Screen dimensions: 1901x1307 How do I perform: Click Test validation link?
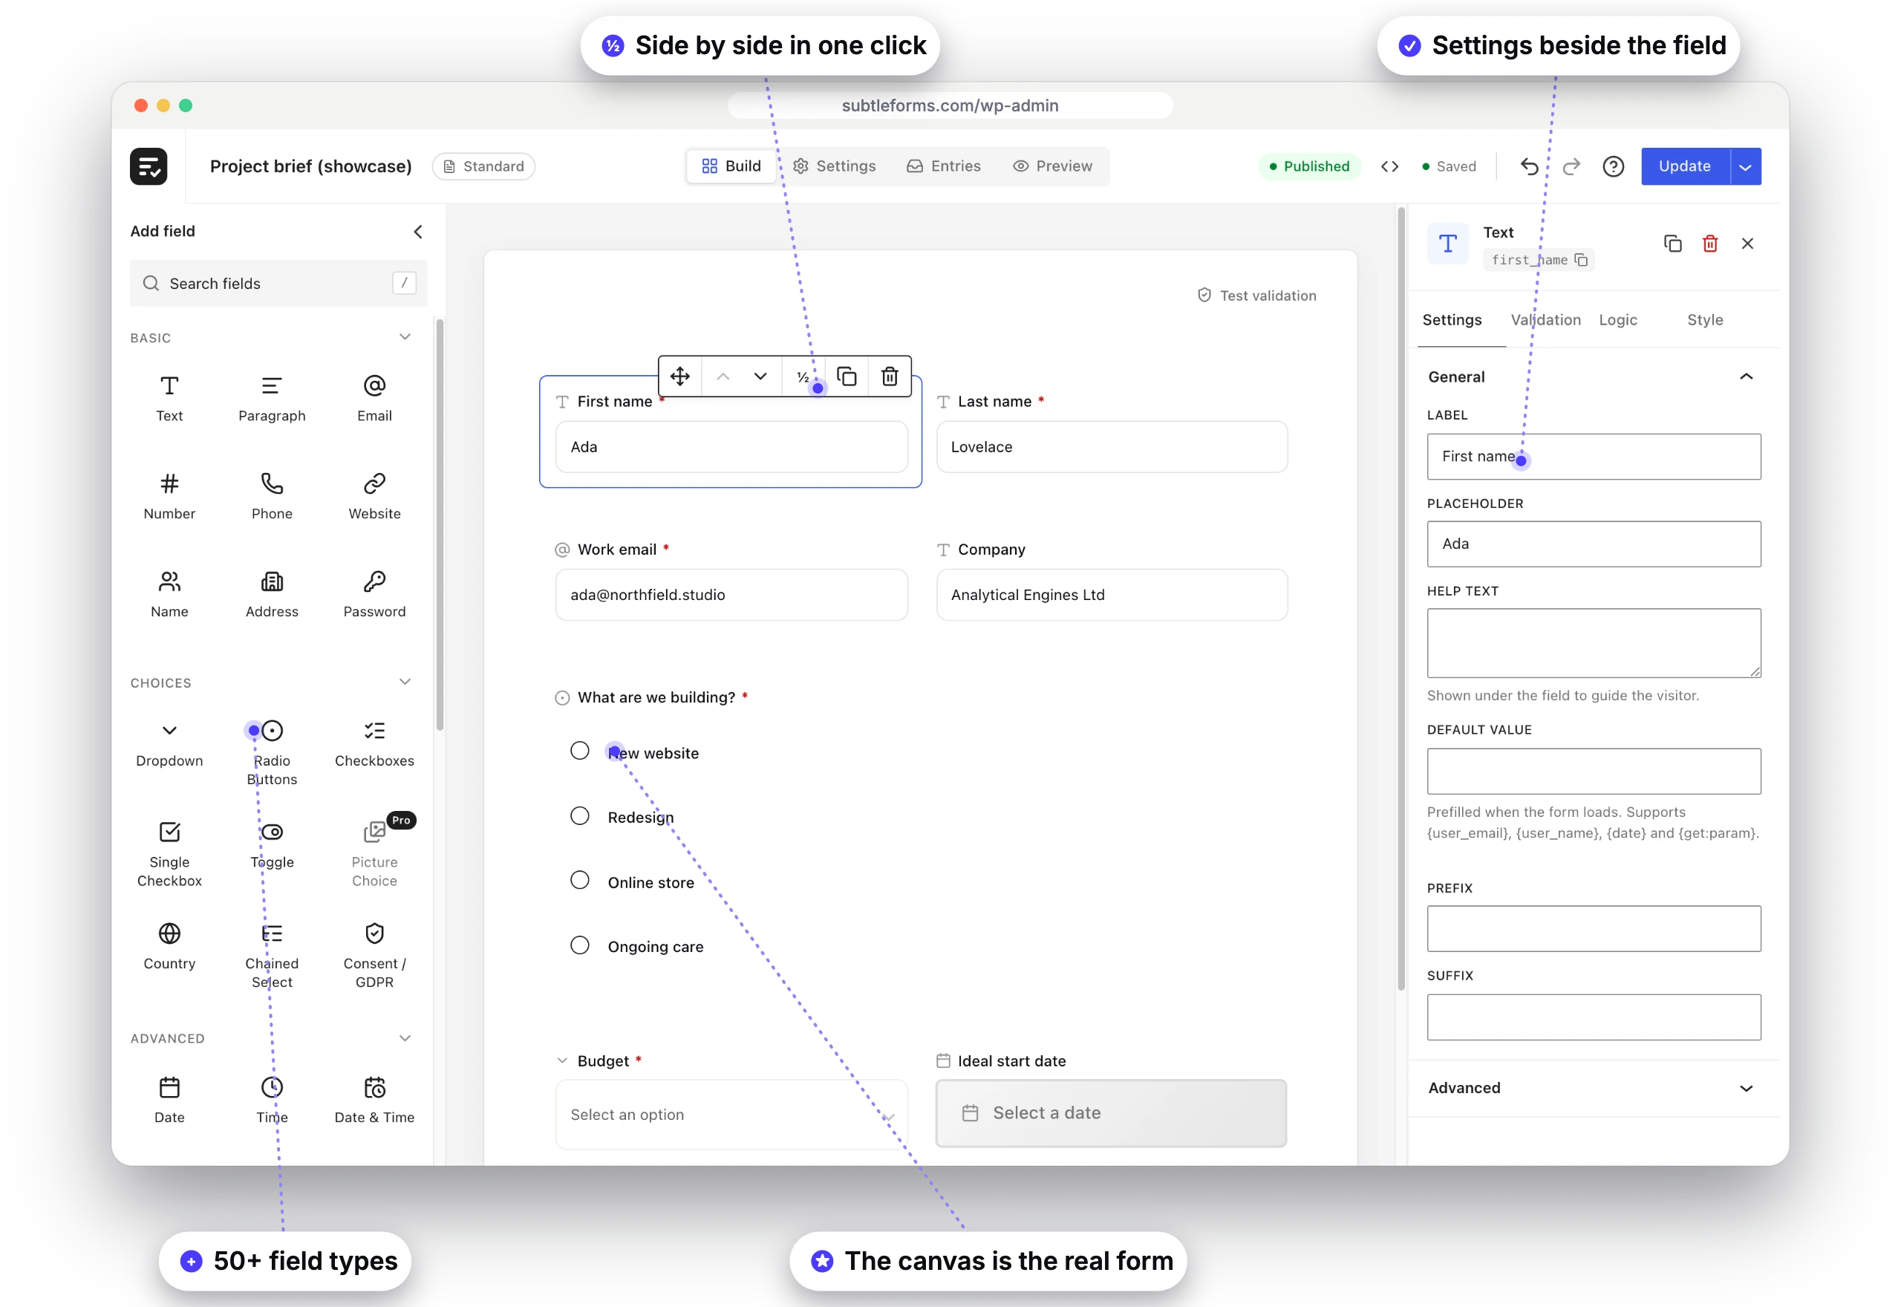1256,296
